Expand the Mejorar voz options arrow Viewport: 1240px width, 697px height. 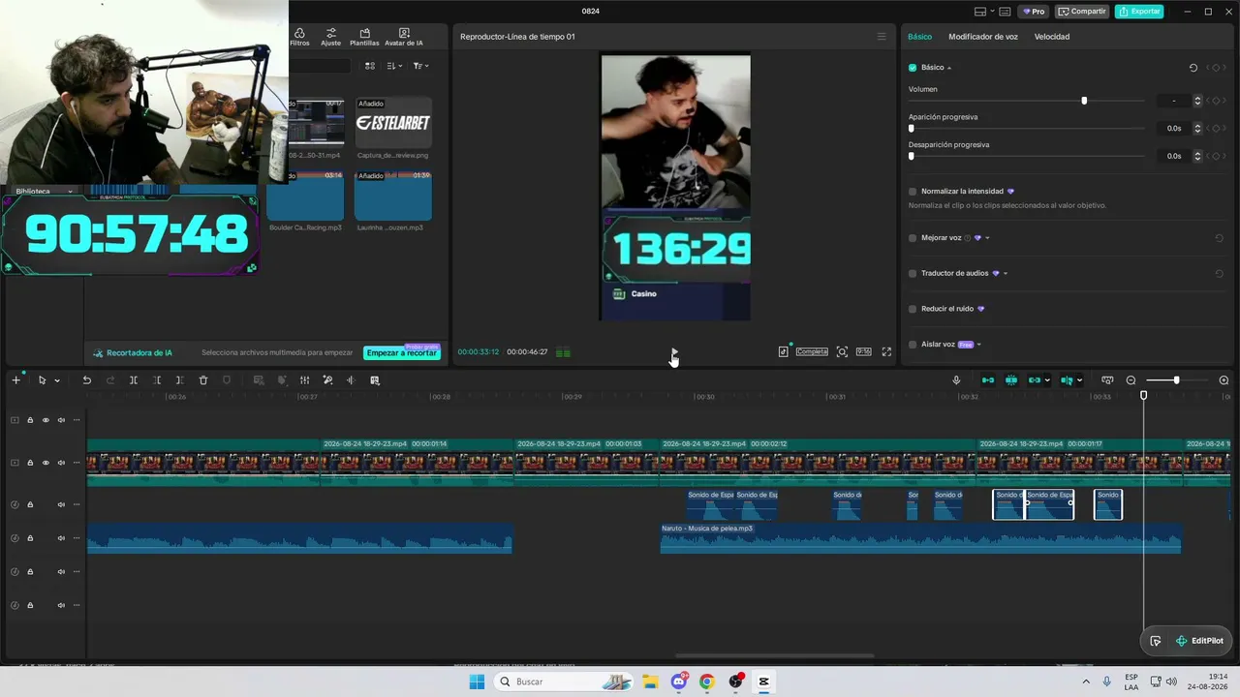tap(987, 238)
